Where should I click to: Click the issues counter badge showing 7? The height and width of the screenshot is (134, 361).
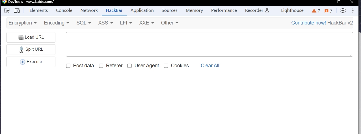(328, 11)
